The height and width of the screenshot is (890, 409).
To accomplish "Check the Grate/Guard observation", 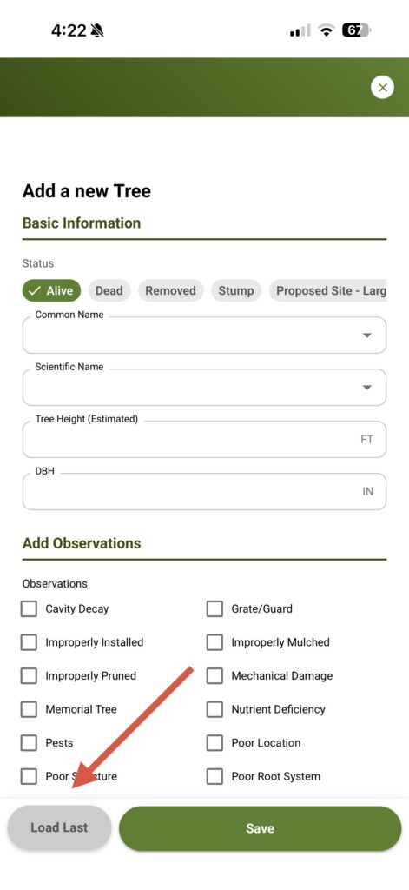I will 214,609.
